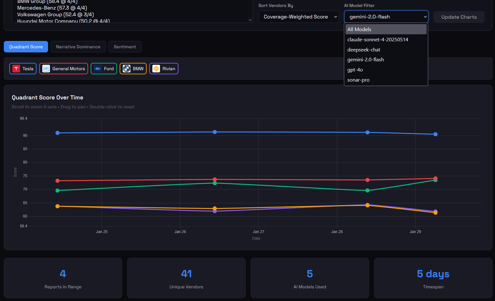Click the vendor list scrollbar
Image resolution: width=495 pixels, height=301 pixels.
tap(250, 20)
